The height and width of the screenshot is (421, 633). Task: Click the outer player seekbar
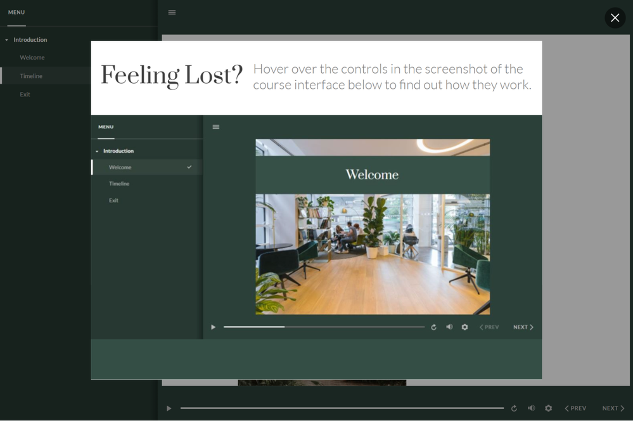coord(342,408)
